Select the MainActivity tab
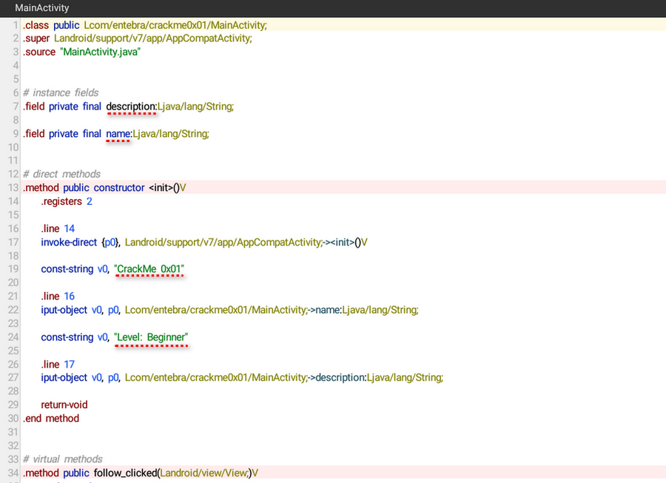The image size is (666, 483). tap(42, 8)
